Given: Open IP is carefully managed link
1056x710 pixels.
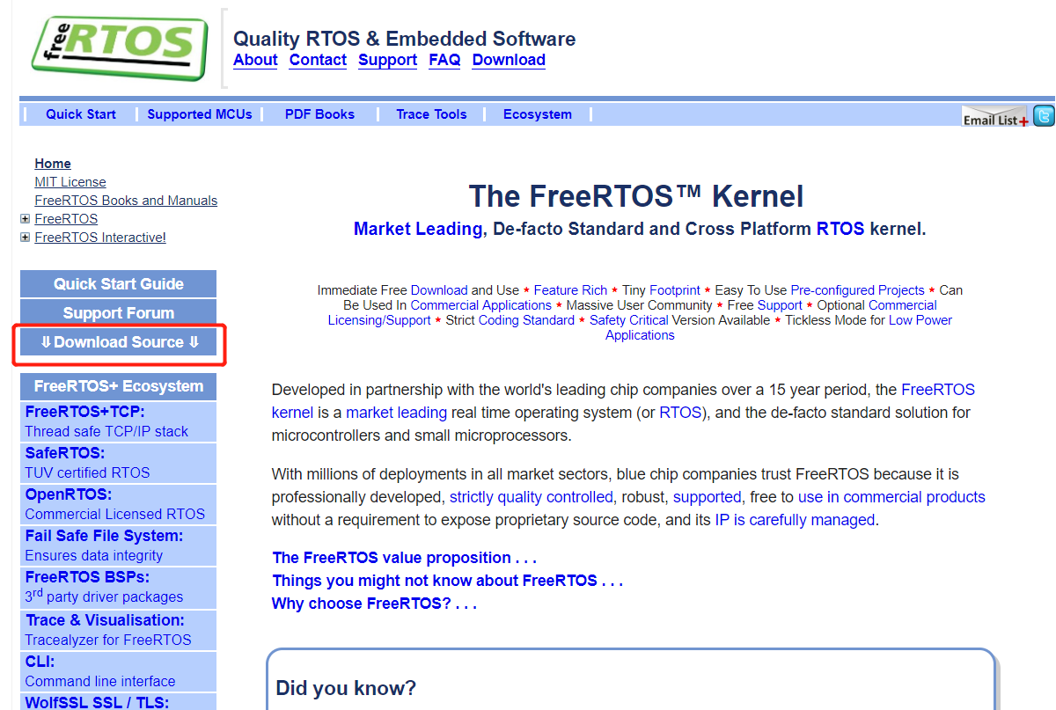Looking at the screenshot, I should click(x=795, y=520).
